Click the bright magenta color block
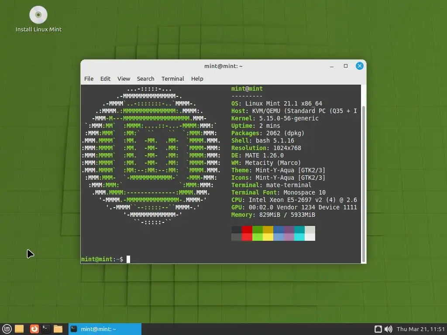The image size is (447, 335). pyautogui.click(x=289, y=237)
